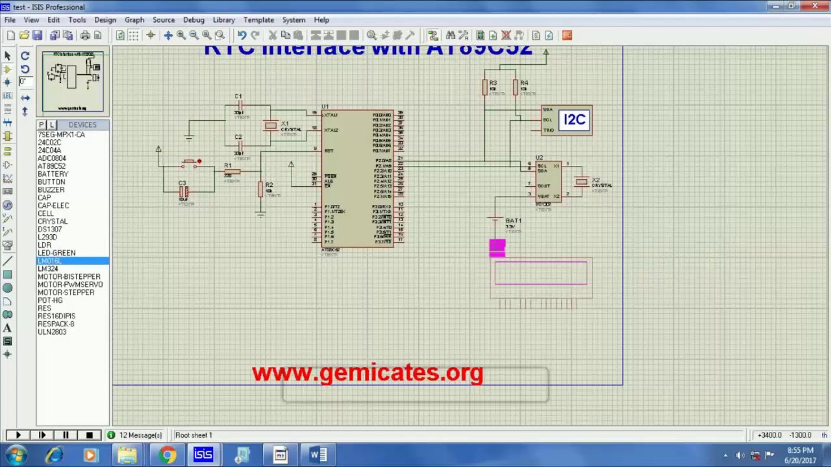This screenshot has width=831, height=467.
Task: Click the P pick devices button
Action: coord(42,125)
